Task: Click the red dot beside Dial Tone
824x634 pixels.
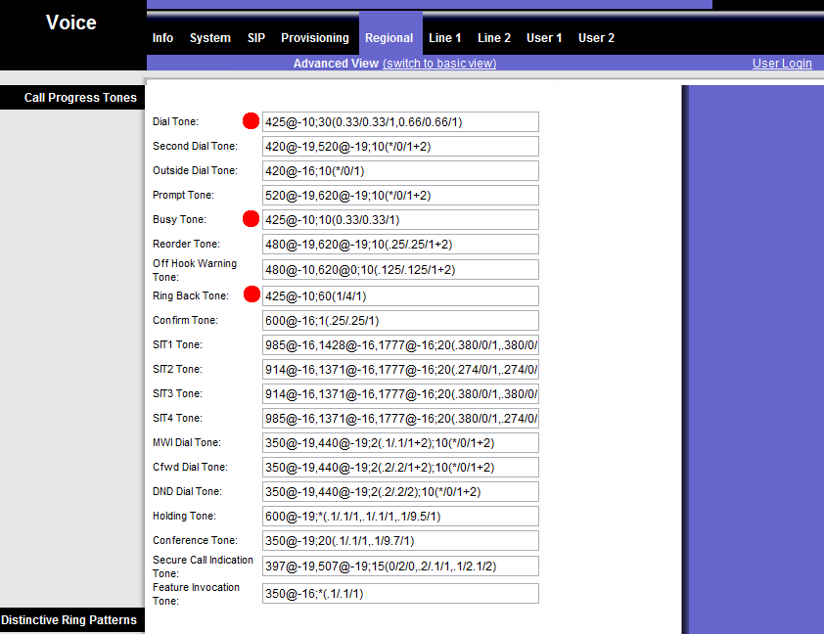Action: pos(251,121)
